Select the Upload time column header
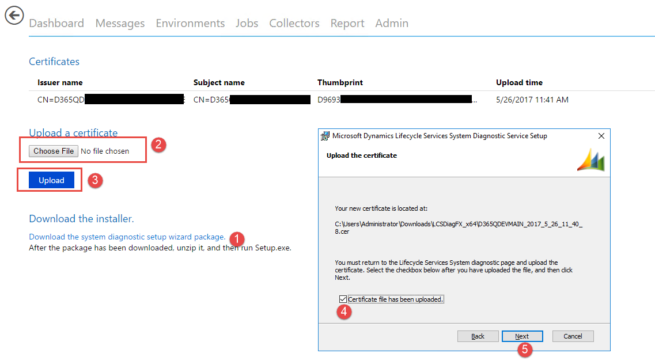The image size is (655, 361). pos(519,83)
